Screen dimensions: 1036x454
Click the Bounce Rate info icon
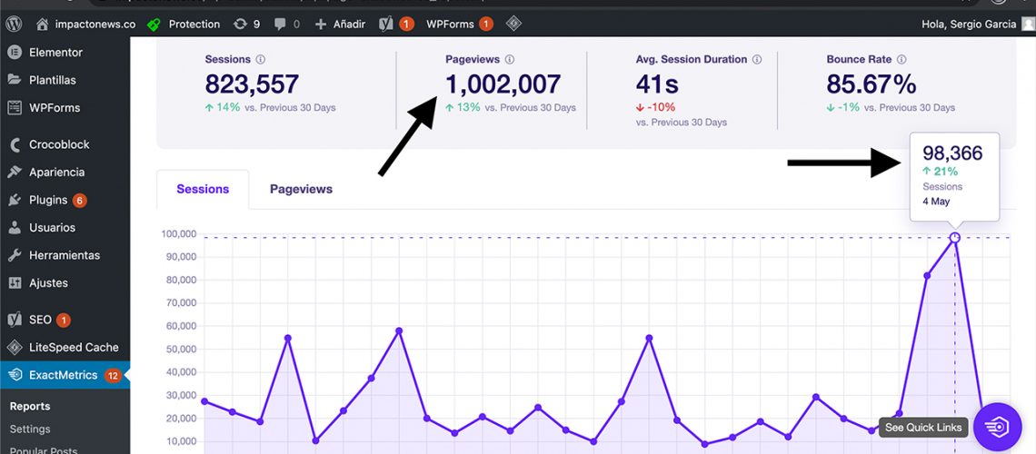(x=902, y=59)
